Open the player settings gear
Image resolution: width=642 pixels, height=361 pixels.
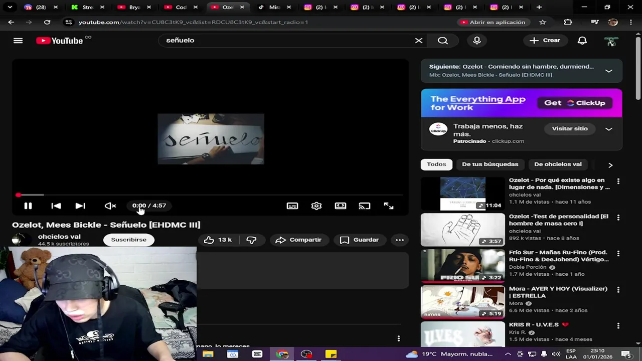[x=316, y=206]
